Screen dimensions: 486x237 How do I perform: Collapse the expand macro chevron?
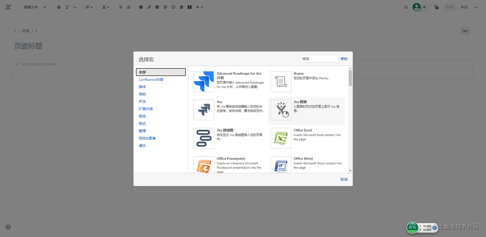point(16,64)
